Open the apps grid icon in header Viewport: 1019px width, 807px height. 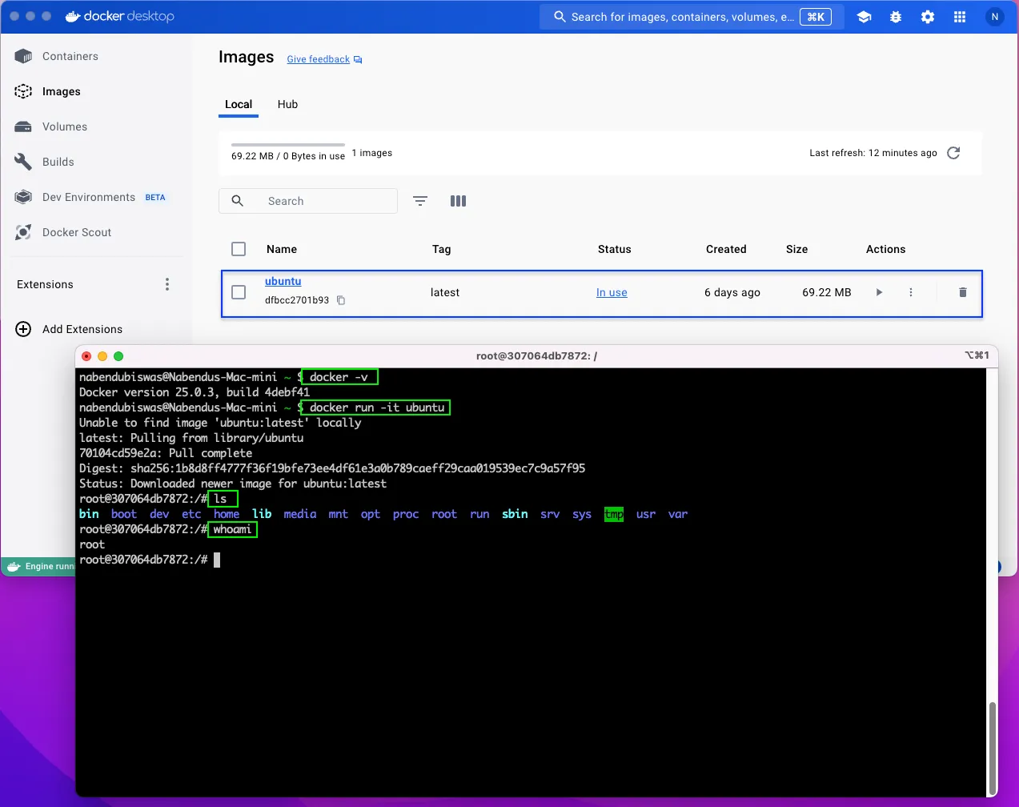(960, 17)
